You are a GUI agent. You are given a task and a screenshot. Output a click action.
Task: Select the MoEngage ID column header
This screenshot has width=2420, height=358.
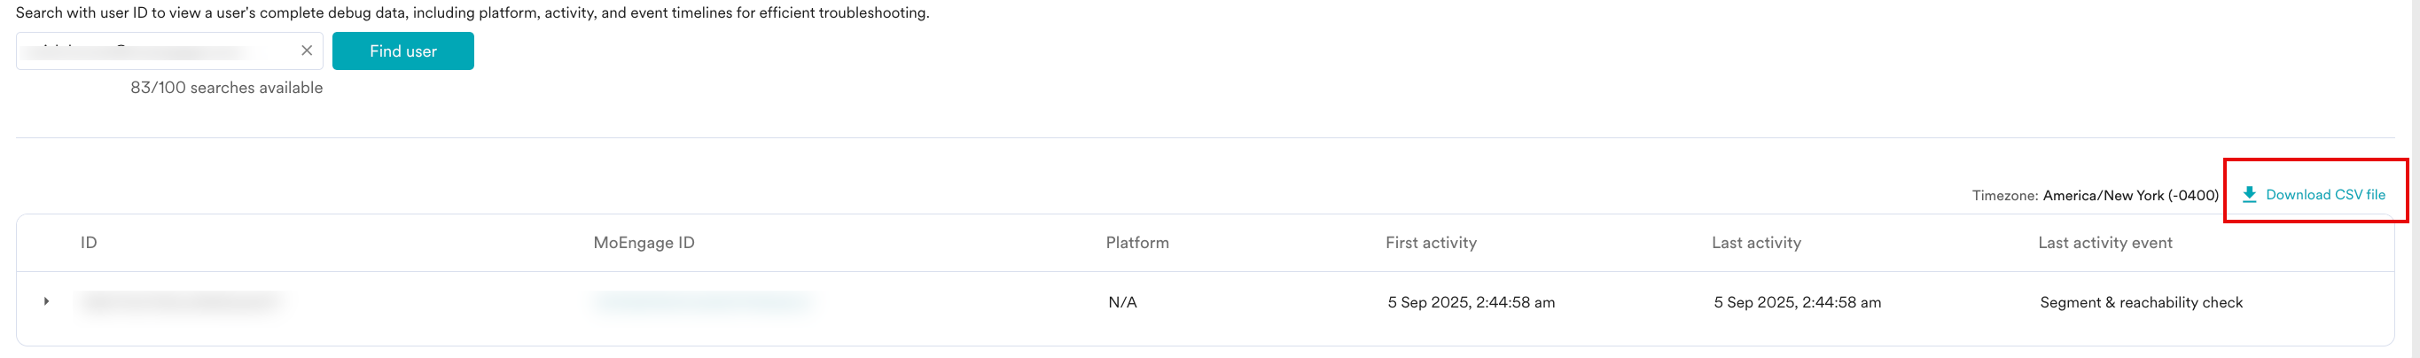click(x=644, y=243)
